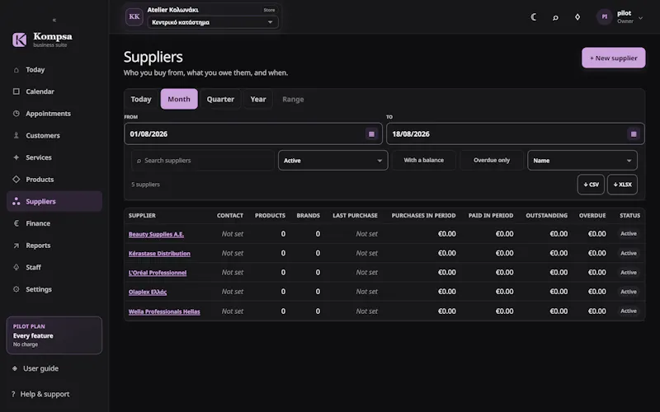Image resolution: width=660 pixels, height=412 pixels.
Task: Click the Today home icon in the sidebar
Action: click(x=16, y=70)
